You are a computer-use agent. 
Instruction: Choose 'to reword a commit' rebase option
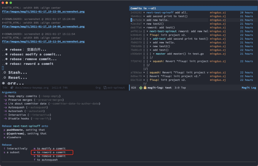[52, 152]
